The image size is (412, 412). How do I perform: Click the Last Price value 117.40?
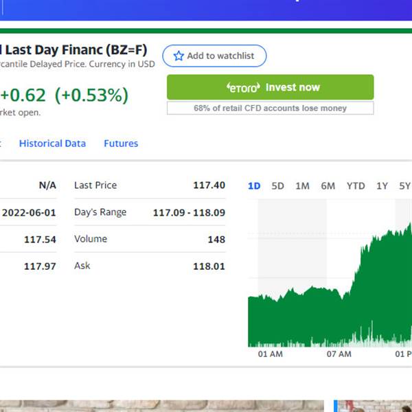[209, 185]
